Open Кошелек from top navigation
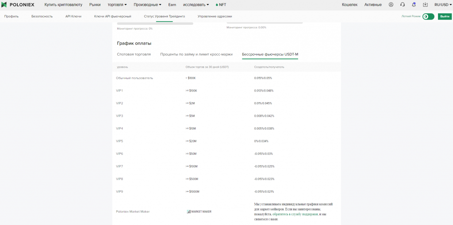 [x=349, y=4]
